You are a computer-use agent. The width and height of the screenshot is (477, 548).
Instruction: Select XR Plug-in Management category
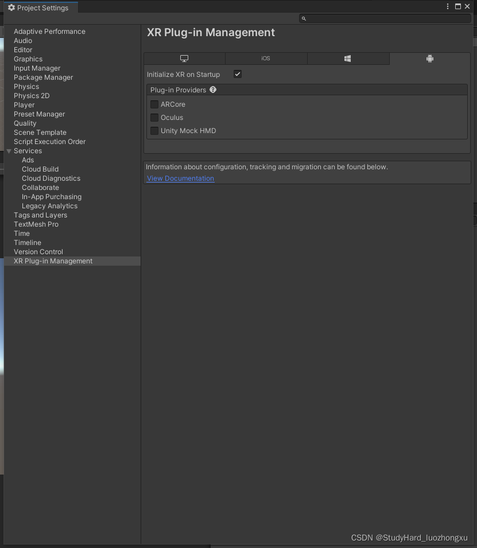72,261
